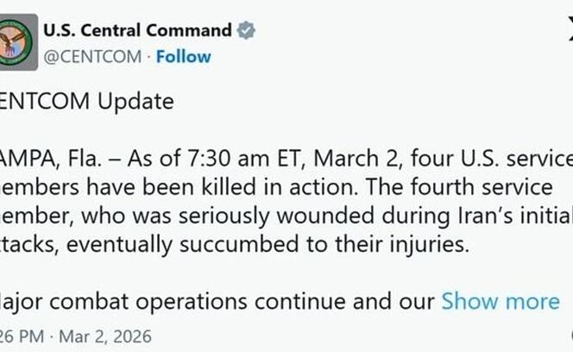Image resolution: width=573 pixels, height=352 pixels.
Task: Click the @CENTCOM handle
Action: tap(90, 56)
